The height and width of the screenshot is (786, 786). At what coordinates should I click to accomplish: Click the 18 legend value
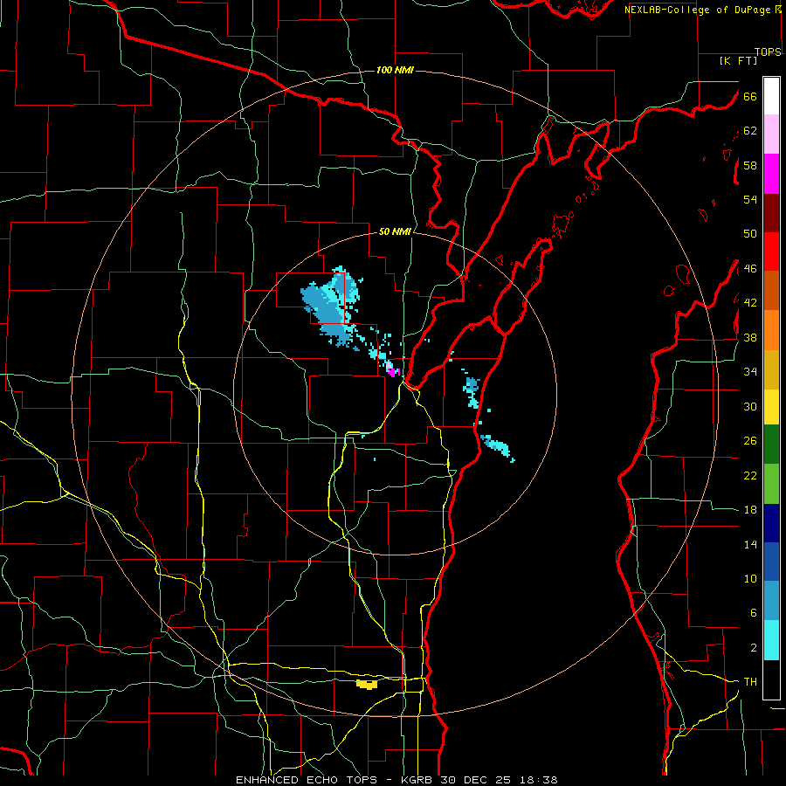click(x=750, y=510)
